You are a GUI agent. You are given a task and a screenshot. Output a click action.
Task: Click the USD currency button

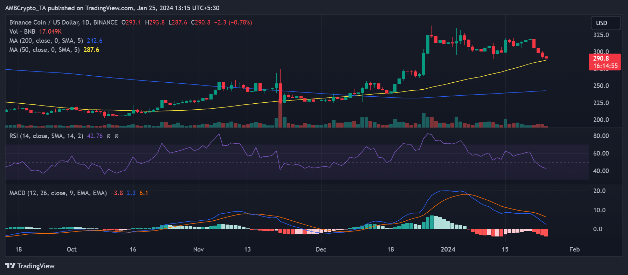click(606, 23)
